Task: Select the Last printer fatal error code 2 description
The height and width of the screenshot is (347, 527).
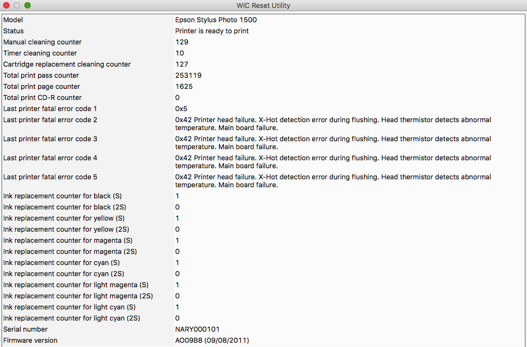Action: (333, 124)
